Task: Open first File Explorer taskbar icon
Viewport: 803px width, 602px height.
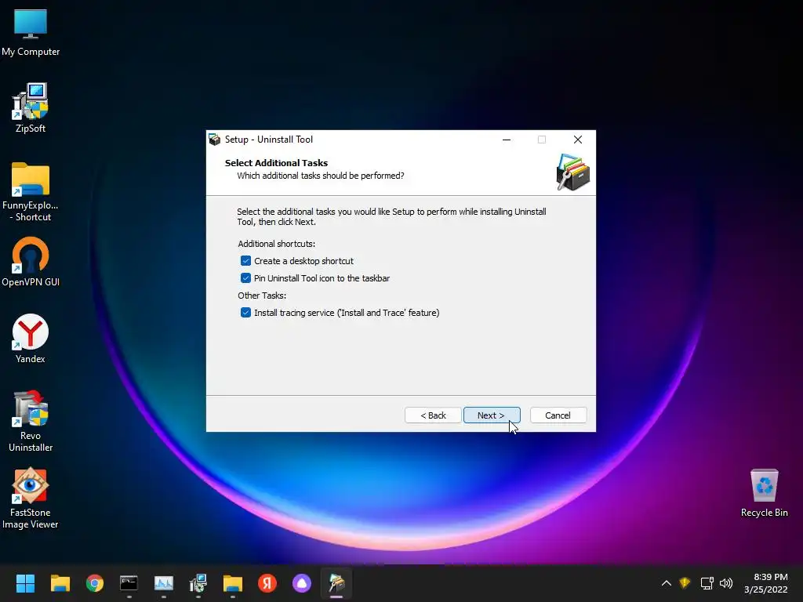Action: (60, 583)
